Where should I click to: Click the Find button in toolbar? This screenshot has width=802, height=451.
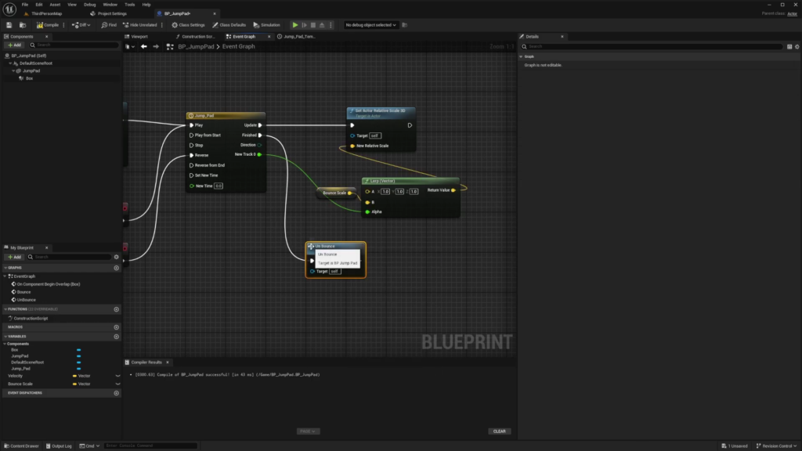109,24
